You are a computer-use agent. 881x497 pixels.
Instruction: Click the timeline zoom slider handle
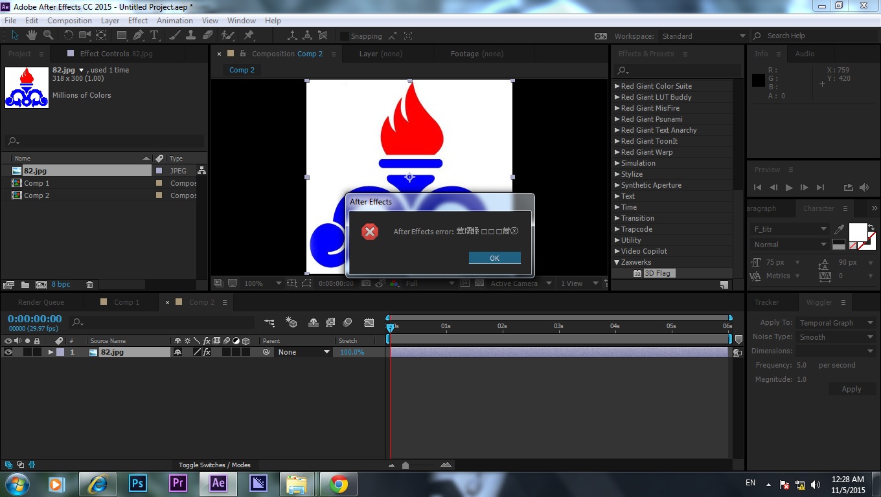point(406,465)
